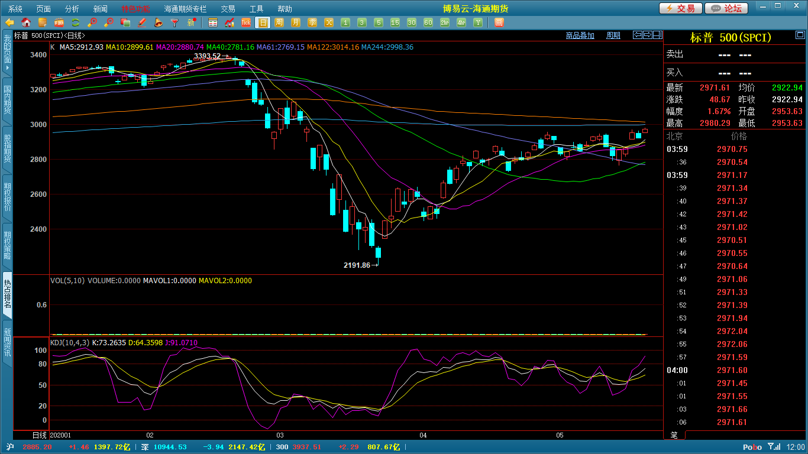Click the 日线 label at chart bottom
The height and width of the screenshot is (454, 808).
39,435
